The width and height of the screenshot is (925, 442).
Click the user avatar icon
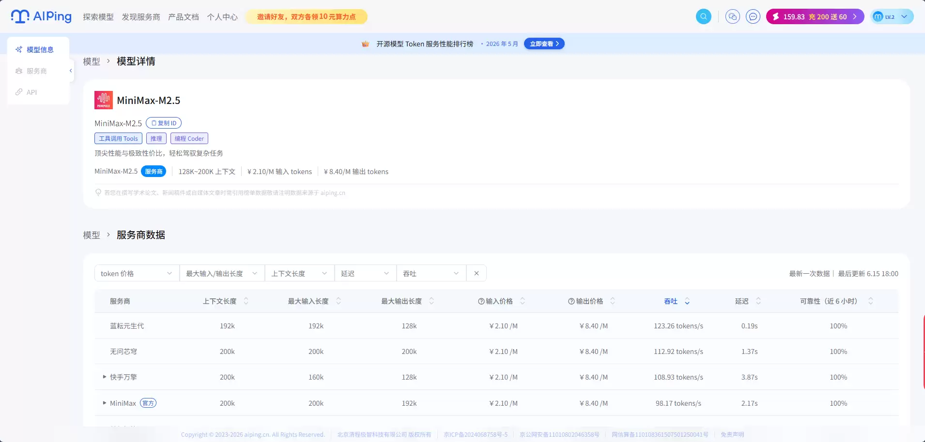tap(878, 16)
